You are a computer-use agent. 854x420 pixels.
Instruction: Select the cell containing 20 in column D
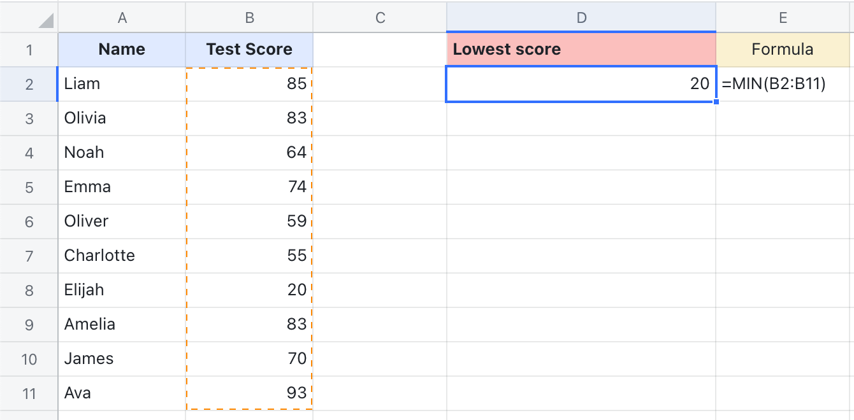point(581,83)
